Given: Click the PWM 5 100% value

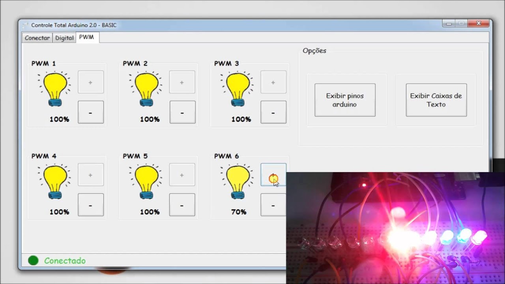Looking at the screenshot, I should point(150,212).
